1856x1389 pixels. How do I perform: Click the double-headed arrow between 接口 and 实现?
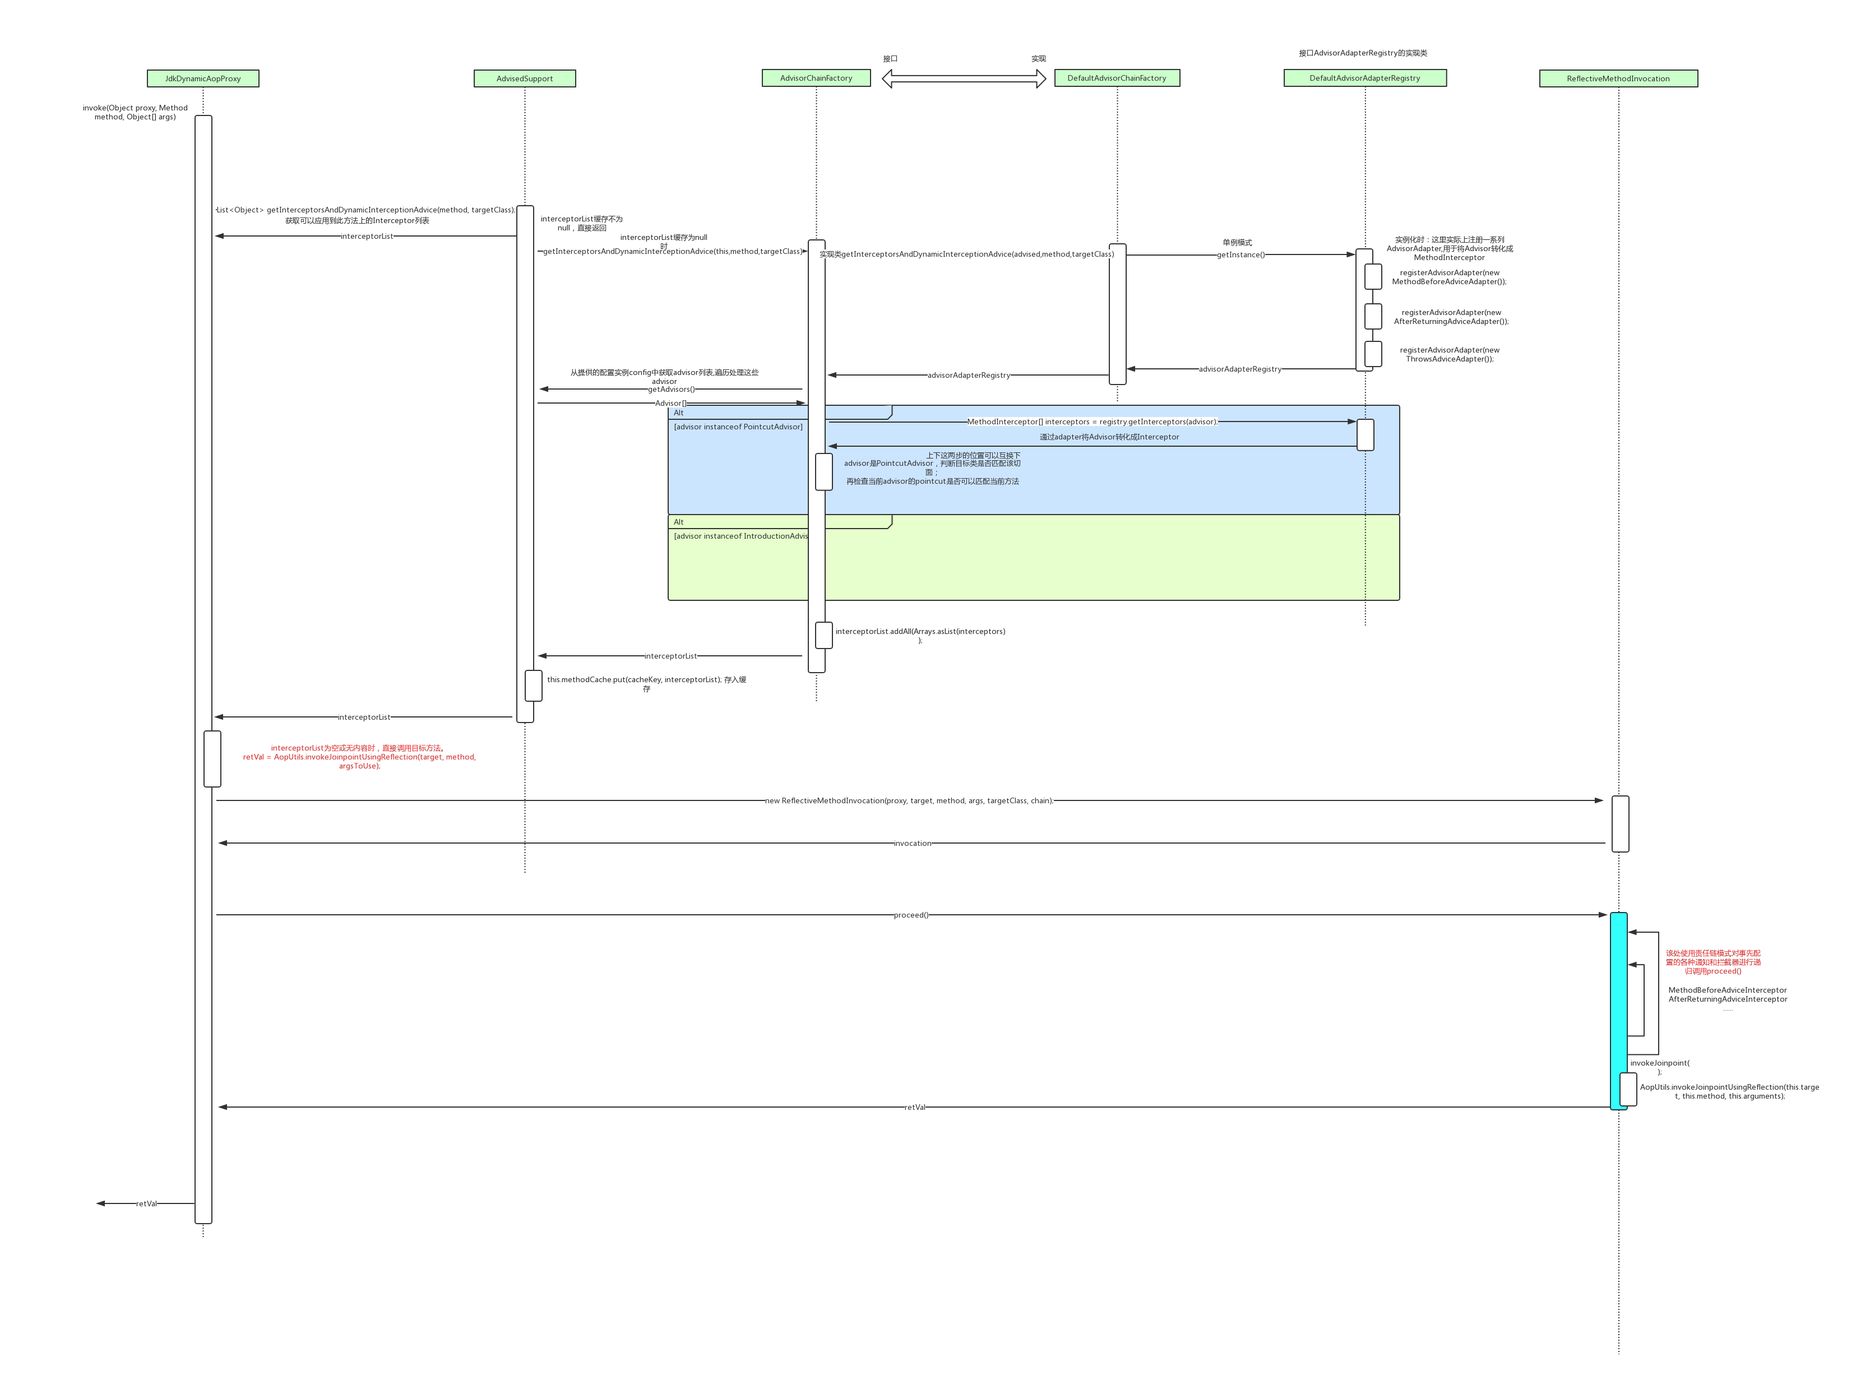pyautogui.click(x=964, y=78)
